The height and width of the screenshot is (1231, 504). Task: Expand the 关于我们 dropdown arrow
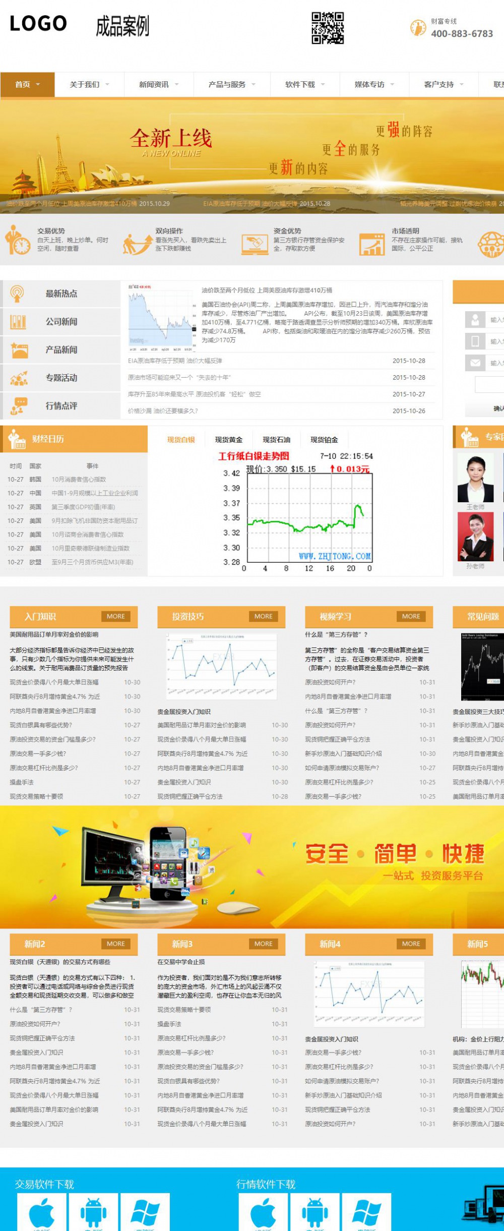coord(107,85)
